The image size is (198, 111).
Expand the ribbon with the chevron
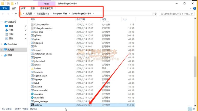point(191,9)
